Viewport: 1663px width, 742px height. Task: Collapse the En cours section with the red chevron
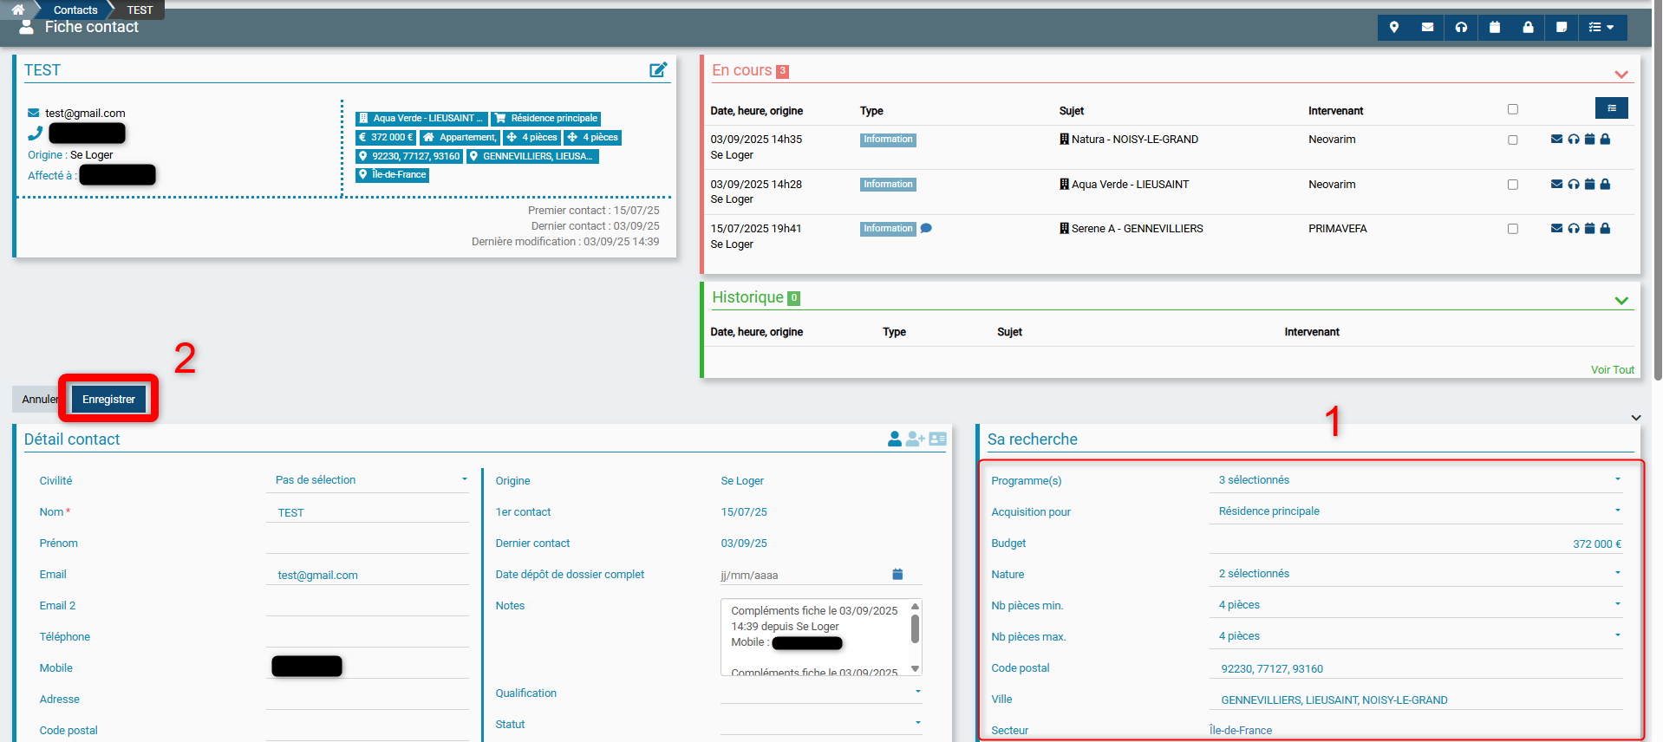pos(1621,75)
